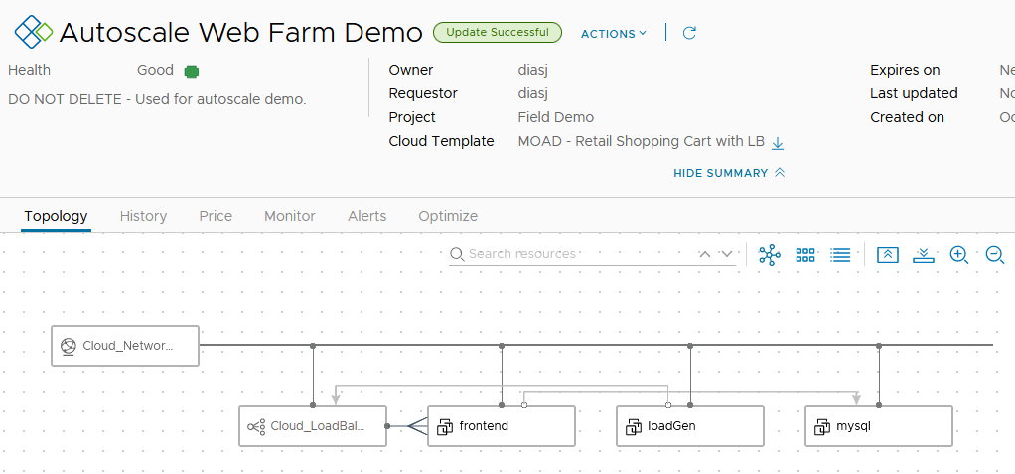This screenshot has height=474, width=1015.
Task: Switch to the Optimize tab
Action: click(448, 216)
